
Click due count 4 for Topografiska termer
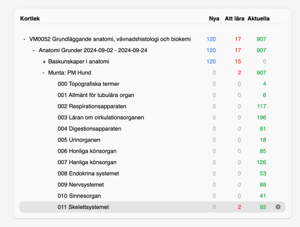tap(265, 84)
